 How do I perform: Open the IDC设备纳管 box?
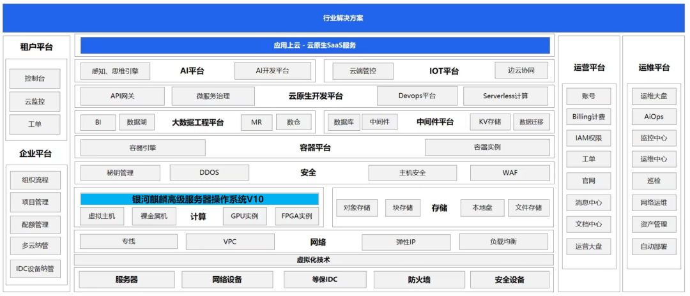click(34, 269)
